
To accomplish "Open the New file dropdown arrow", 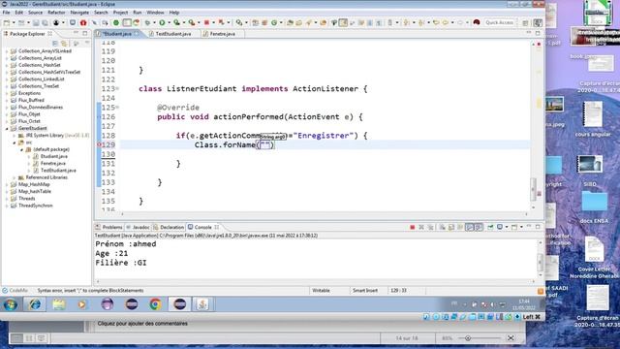I will click(13, 23).
